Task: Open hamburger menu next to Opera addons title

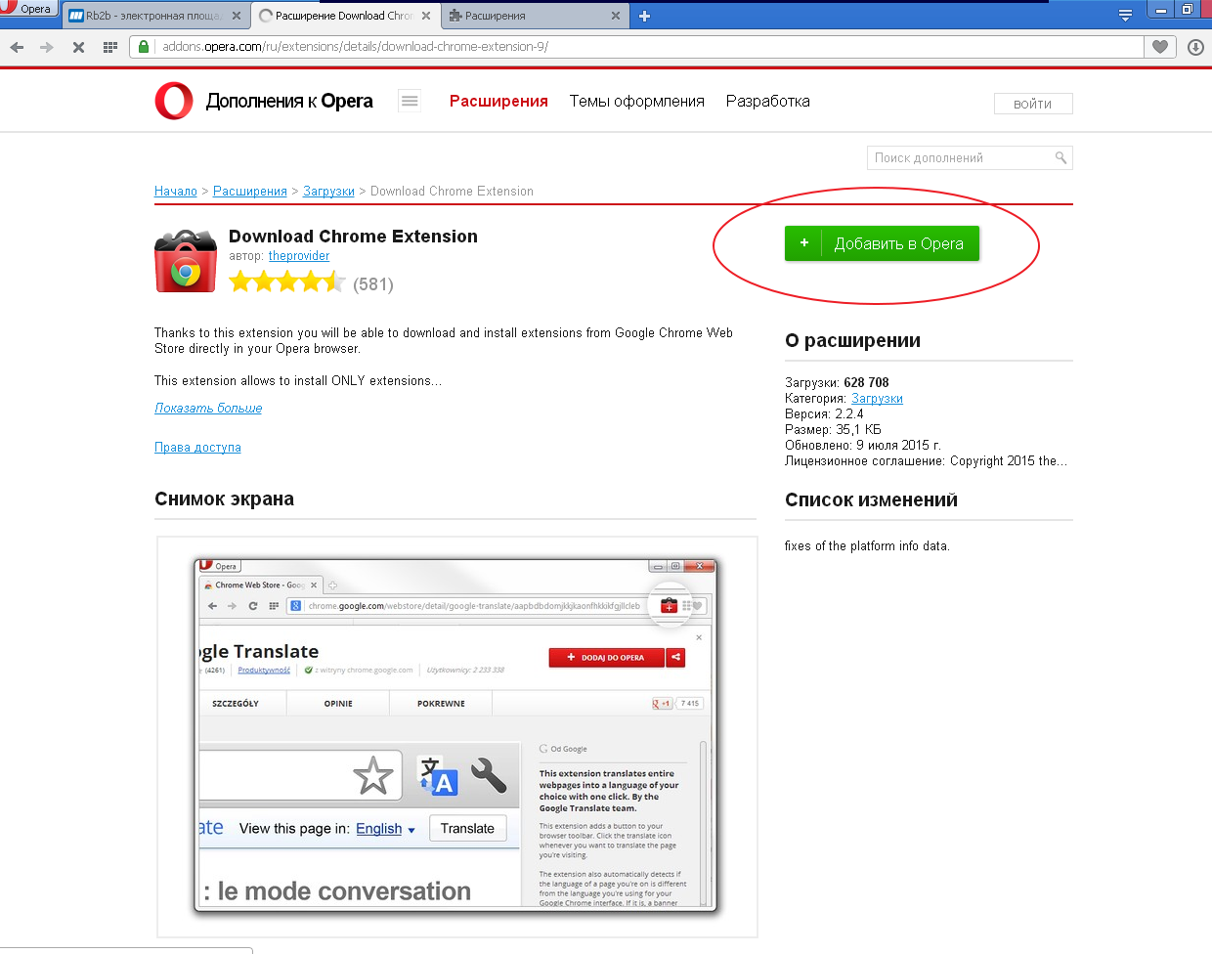Action: tap(410, 101)
